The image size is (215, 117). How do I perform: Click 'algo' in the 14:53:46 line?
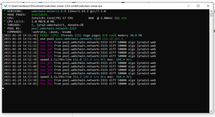click(x=132, y=73)
